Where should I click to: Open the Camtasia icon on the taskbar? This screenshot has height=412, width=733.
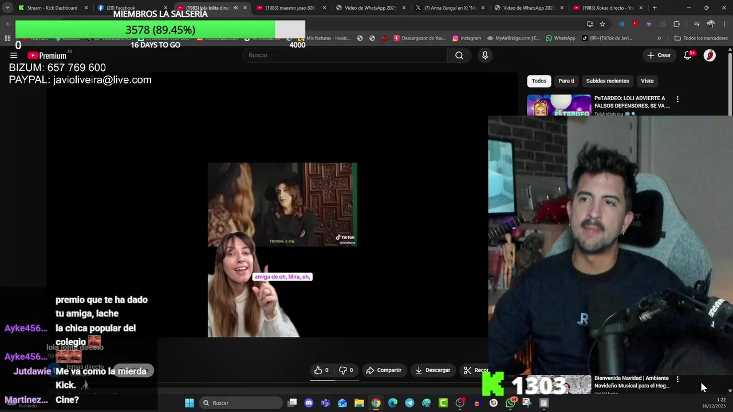pyautogui.click(x=443, y=403)
